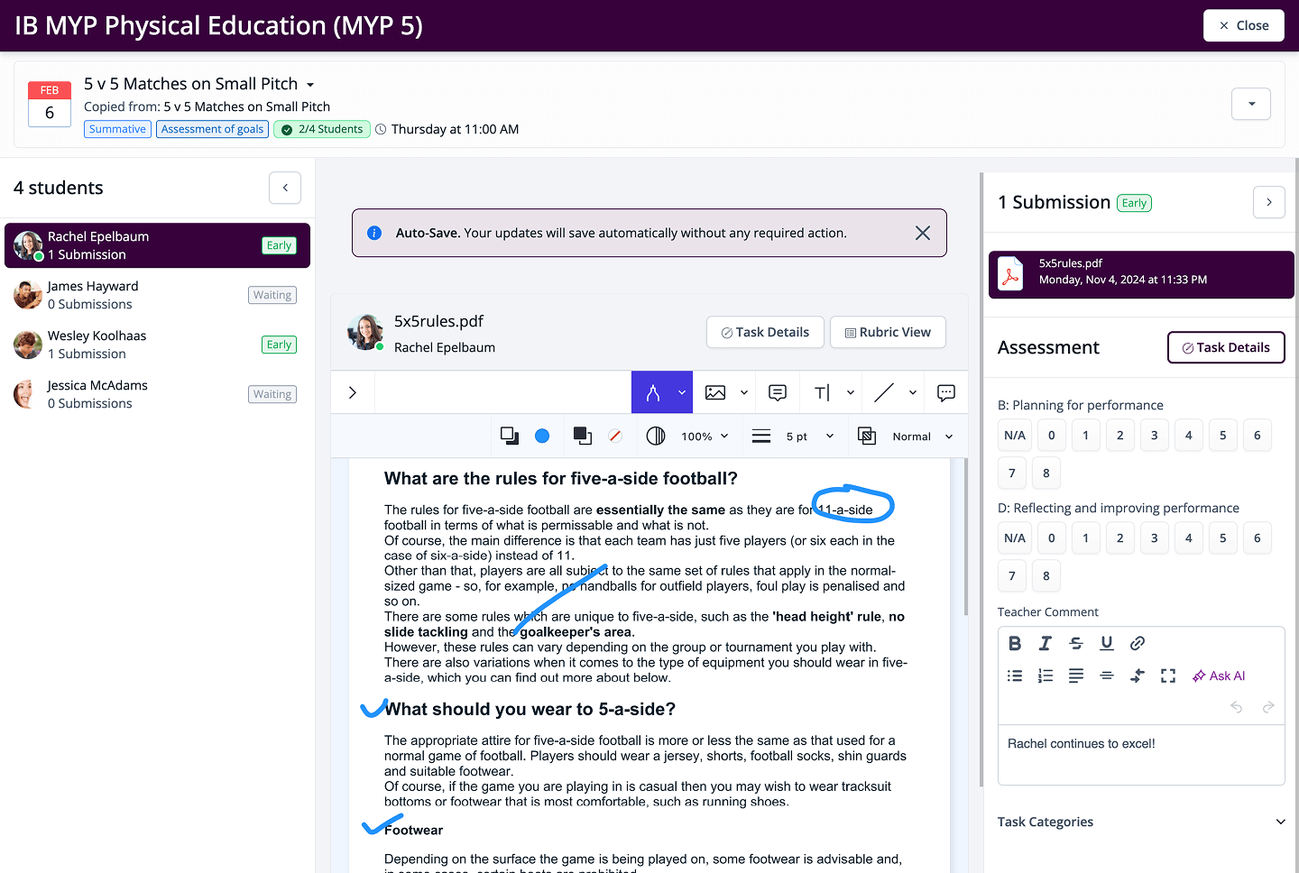This screenshot has width=1299, height=873.
Task: Insert a link in Teacher Comment
Action: (x=1138, y=643)
